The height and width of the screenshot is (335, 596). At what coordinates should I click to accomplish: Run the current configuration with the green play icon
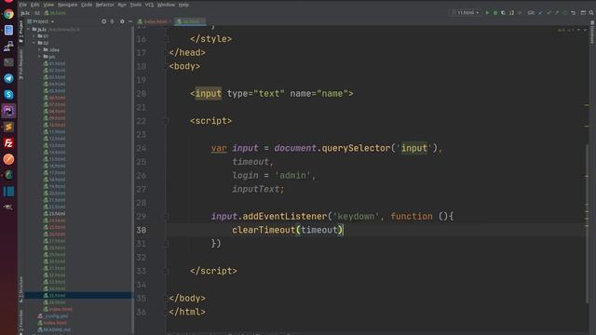(487, 13)
